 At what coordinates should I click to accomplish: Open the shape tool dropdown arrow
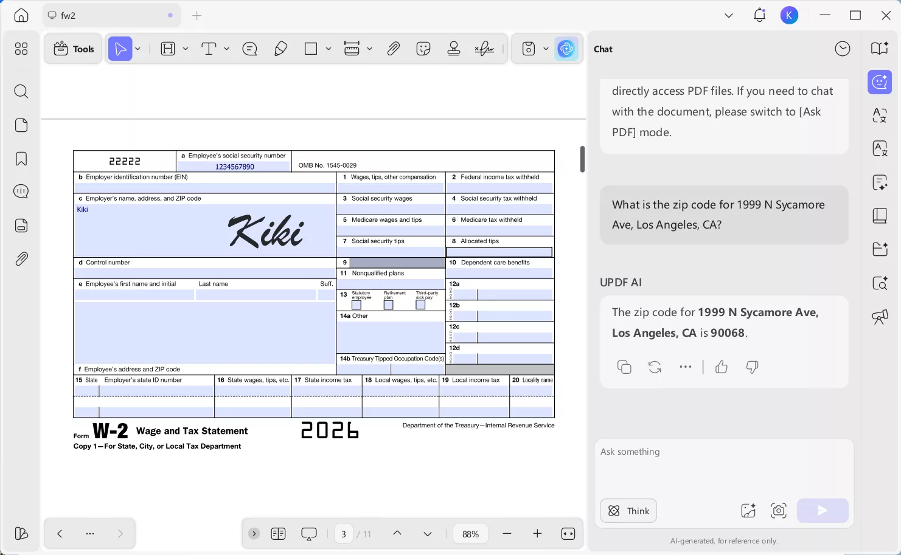pos(328,49)
